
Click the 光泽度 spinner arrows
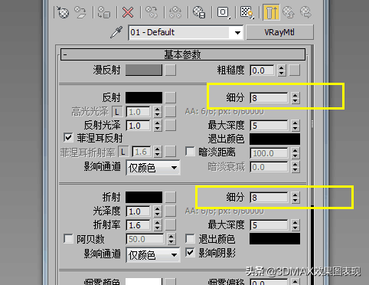pyautogui.click(x=158, y=211)
